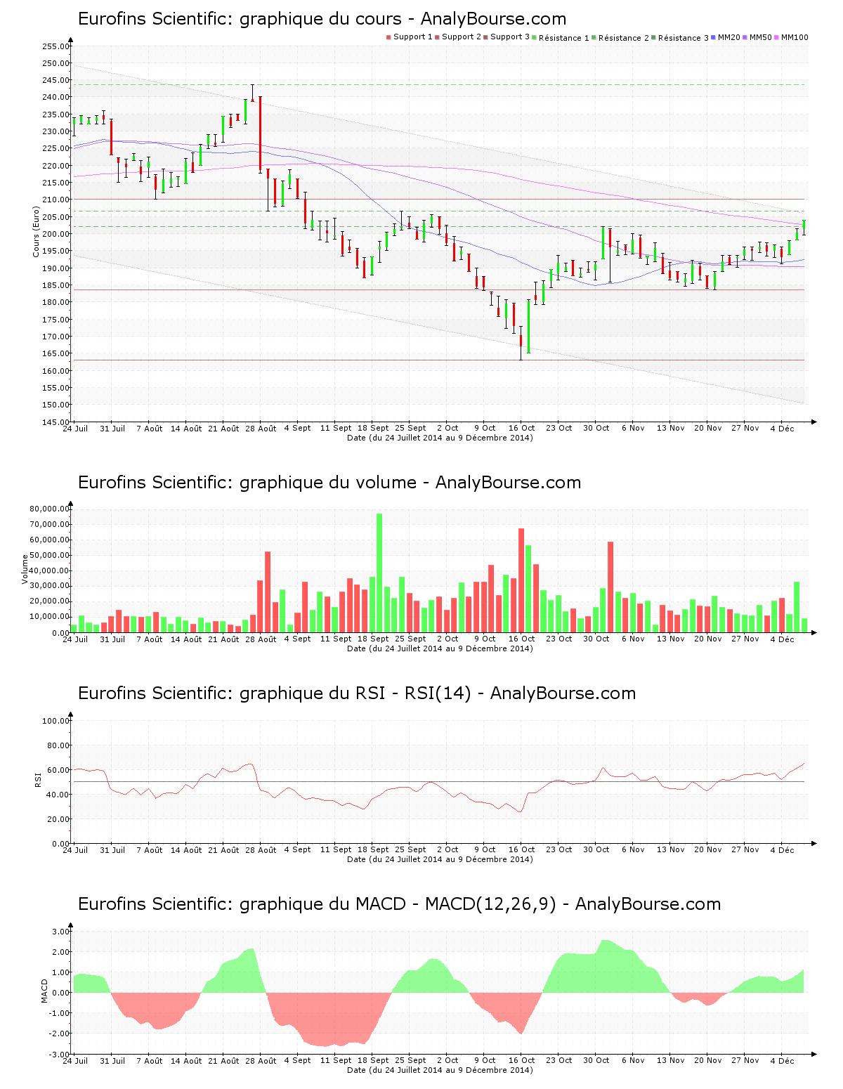Click the long red candlestick at 28 Août
Viewport: 843px width, 1089px height.
[260, 134]
